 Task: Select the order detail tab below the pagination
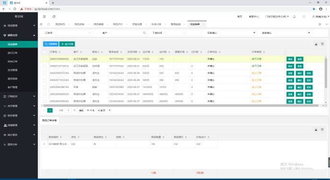pyautogui.click(x=49, y=121)
